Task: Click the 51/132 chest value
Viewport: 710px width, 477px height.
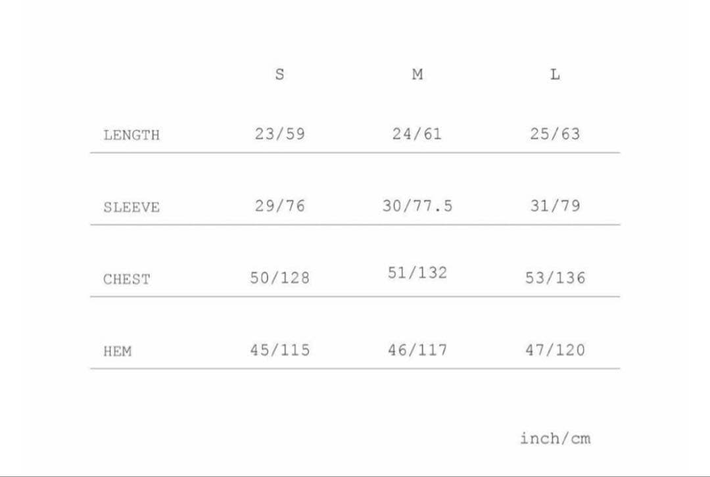Action: point(417,273)
